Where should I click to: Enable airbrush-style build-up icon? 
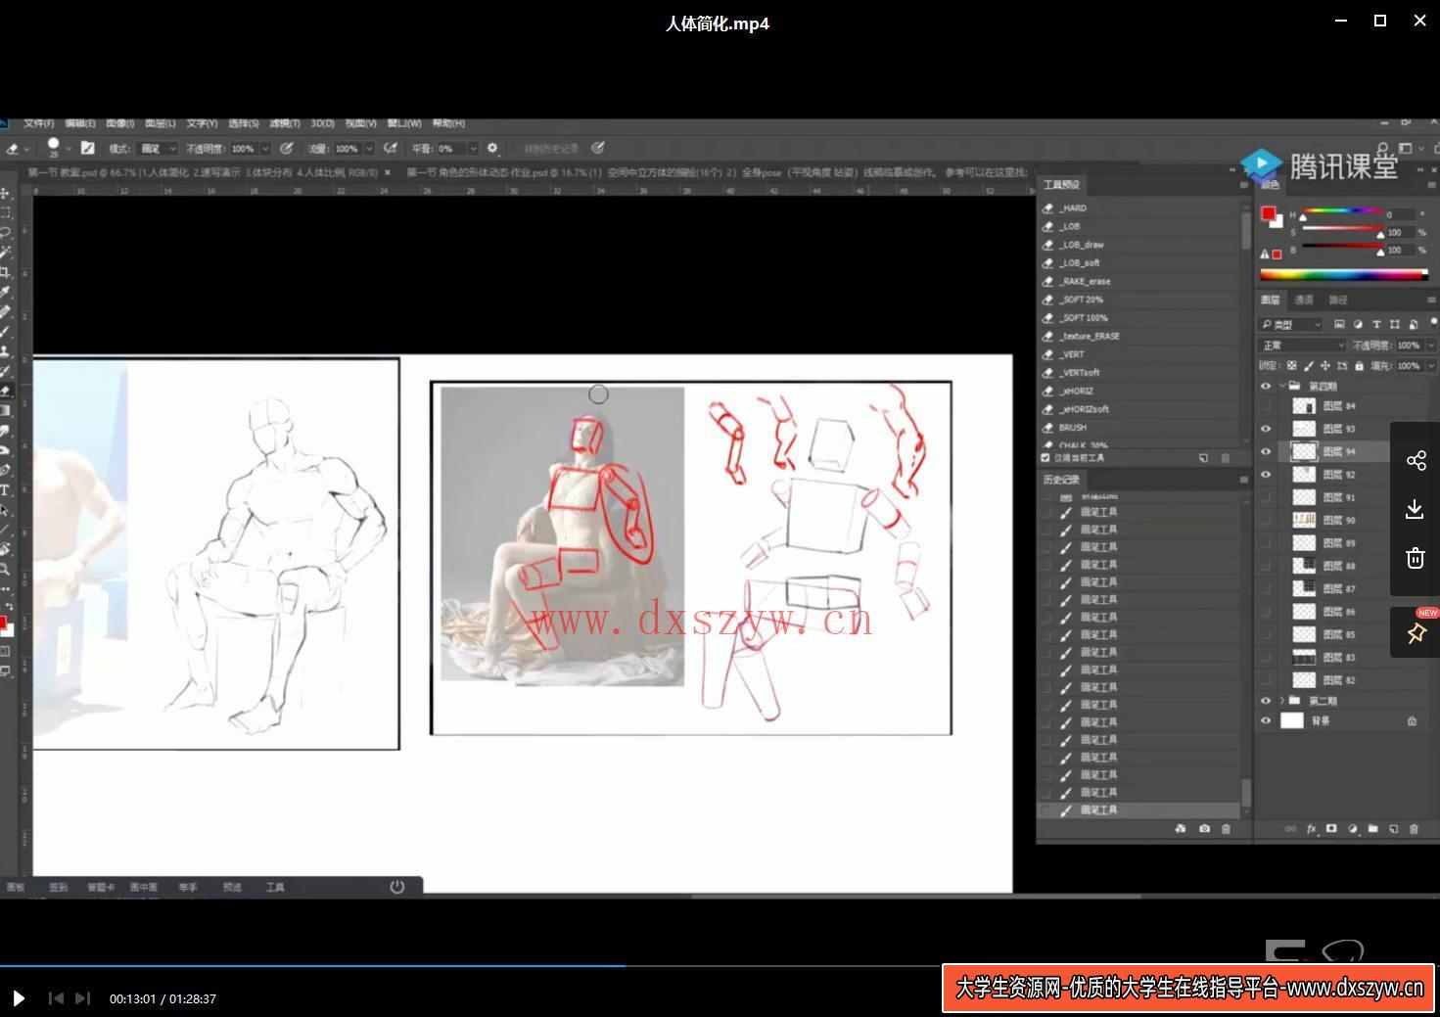point(391,149)
